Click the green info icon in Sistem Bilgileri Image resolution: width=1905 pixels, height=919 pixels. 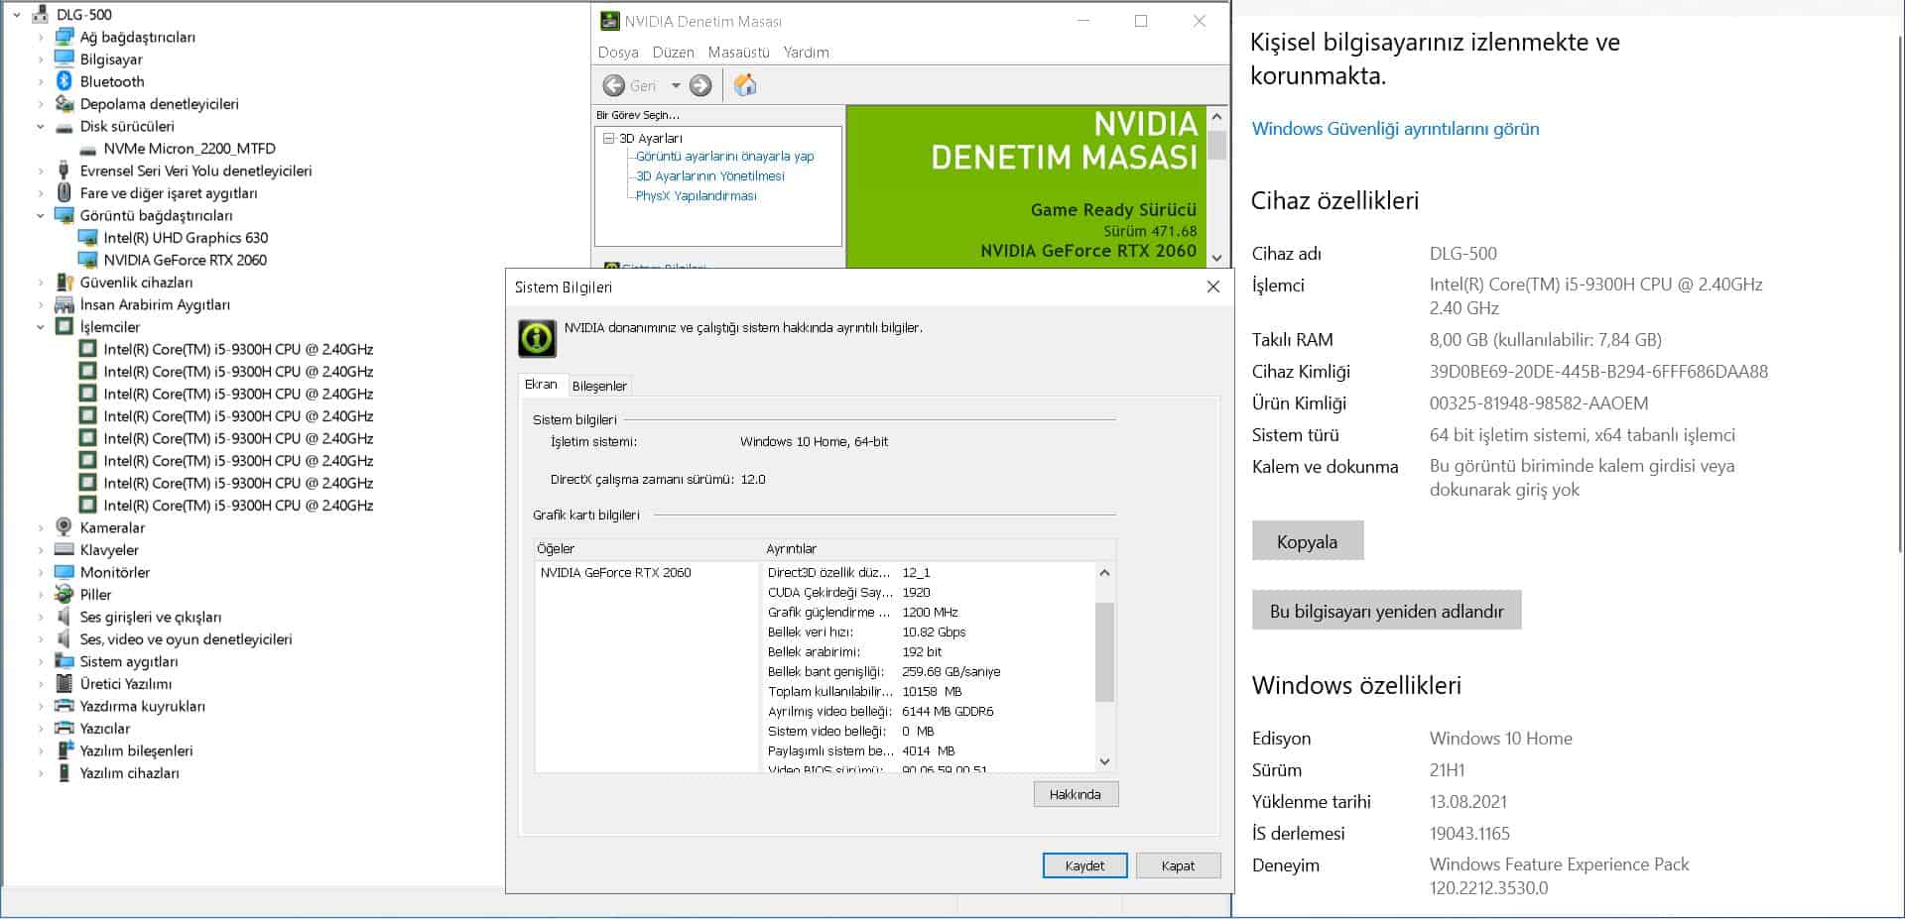coord(538,338)
